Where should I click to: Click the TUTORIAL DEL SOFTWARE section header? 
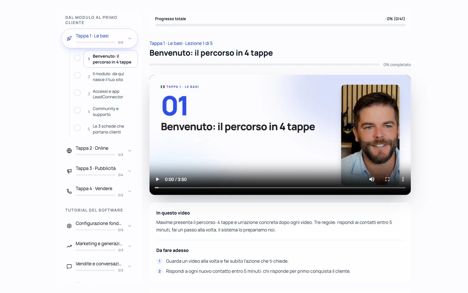(x=94, y=210)
